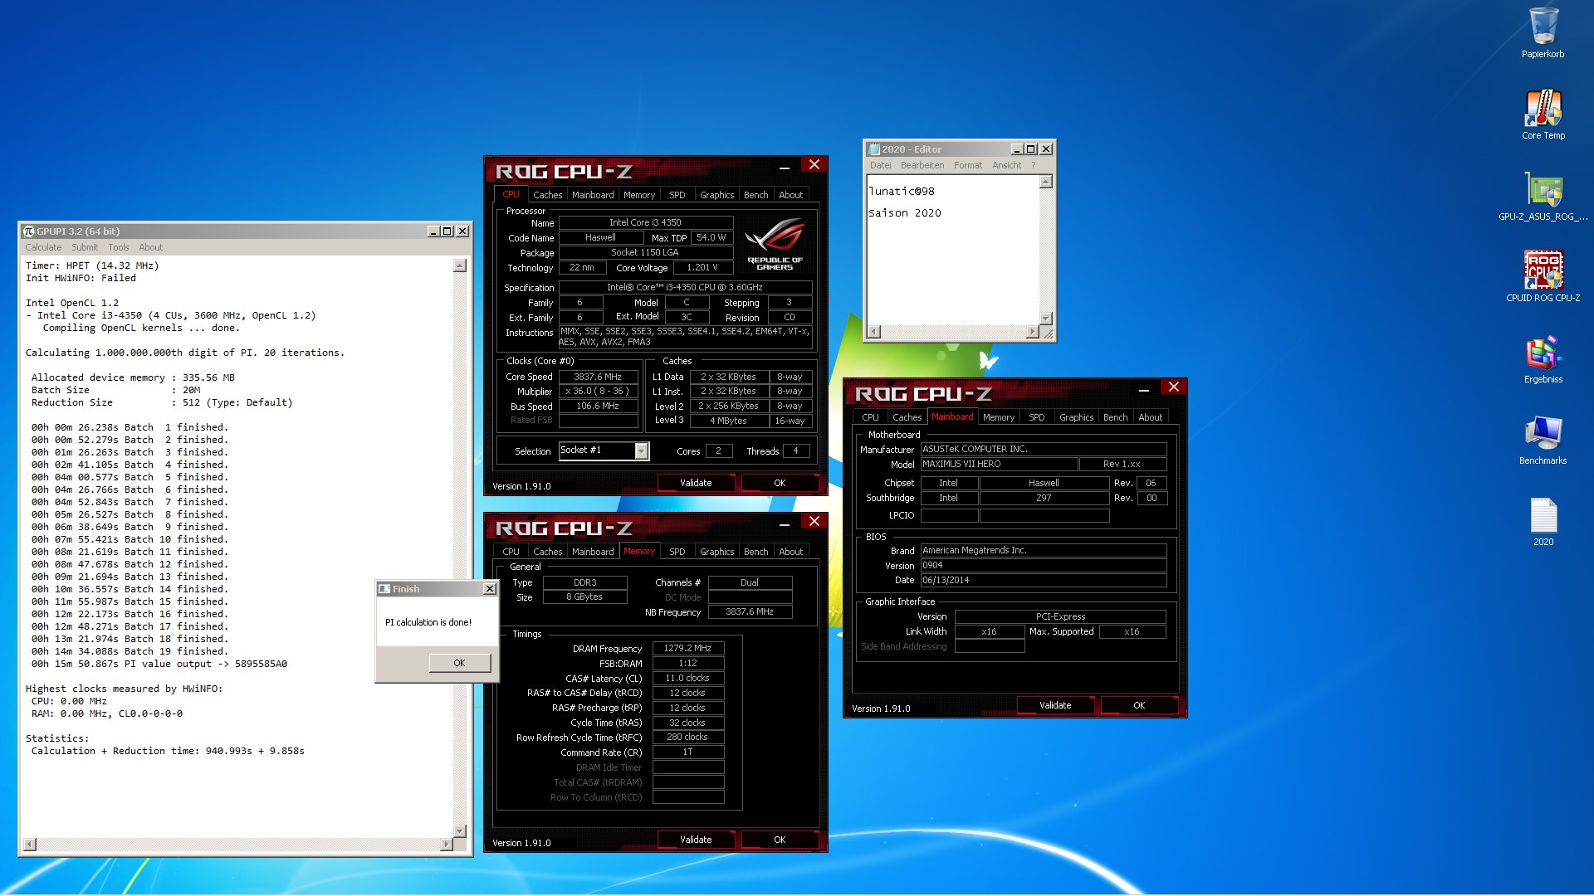Minimize the top CPU-Z CPU window

(784, 167)
